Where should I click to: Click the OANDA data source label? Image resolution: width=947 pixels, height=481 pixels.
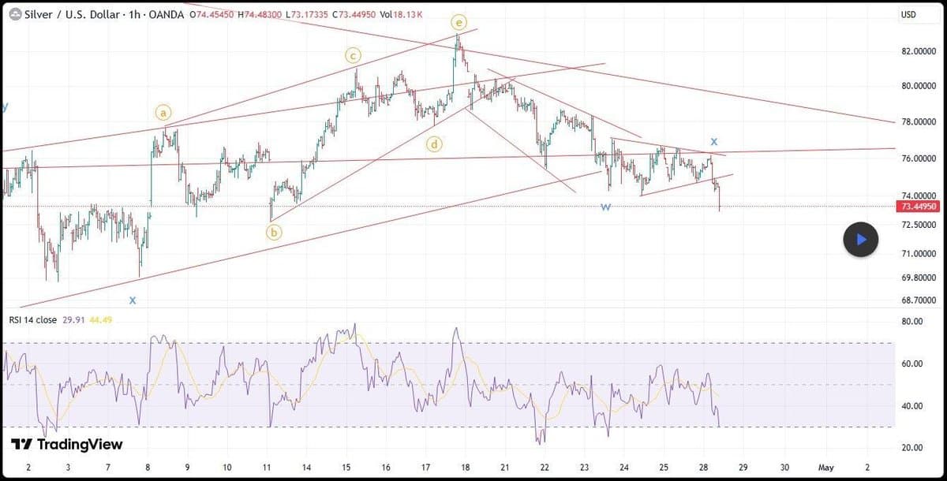[167, 14]
